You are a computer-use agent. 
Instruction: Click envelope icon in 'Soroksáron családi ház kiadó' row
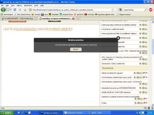[146, 29]
